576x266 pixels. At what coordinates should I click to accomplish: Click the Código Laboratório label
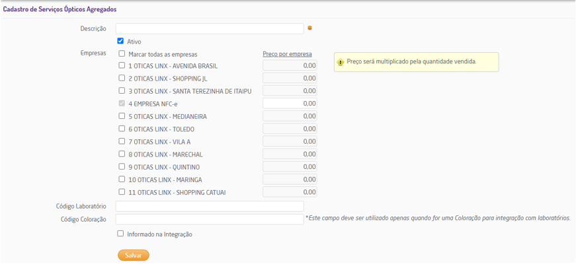click(81, 207)
